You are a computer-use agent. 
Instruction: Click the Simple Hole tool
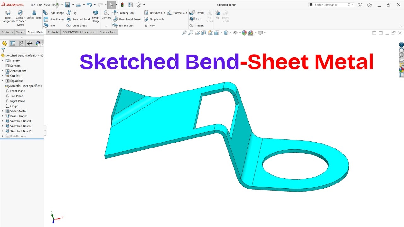tap(154, 19)
